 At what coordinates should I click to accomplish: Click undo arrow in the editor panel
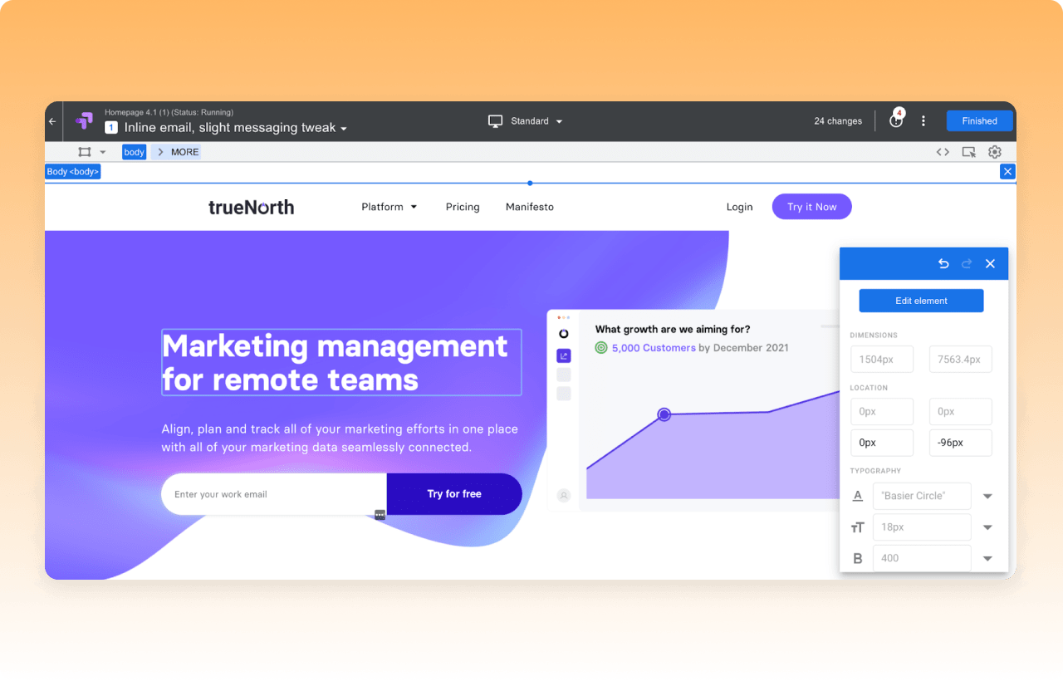point(943,263)
